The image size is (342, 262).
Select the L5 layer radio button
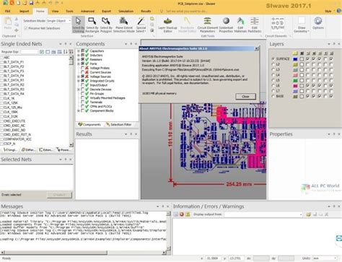pyautogui.click(x=273, y=80)
